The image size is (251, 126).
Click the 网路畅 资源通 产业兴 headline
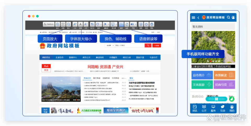click(105, 67)
